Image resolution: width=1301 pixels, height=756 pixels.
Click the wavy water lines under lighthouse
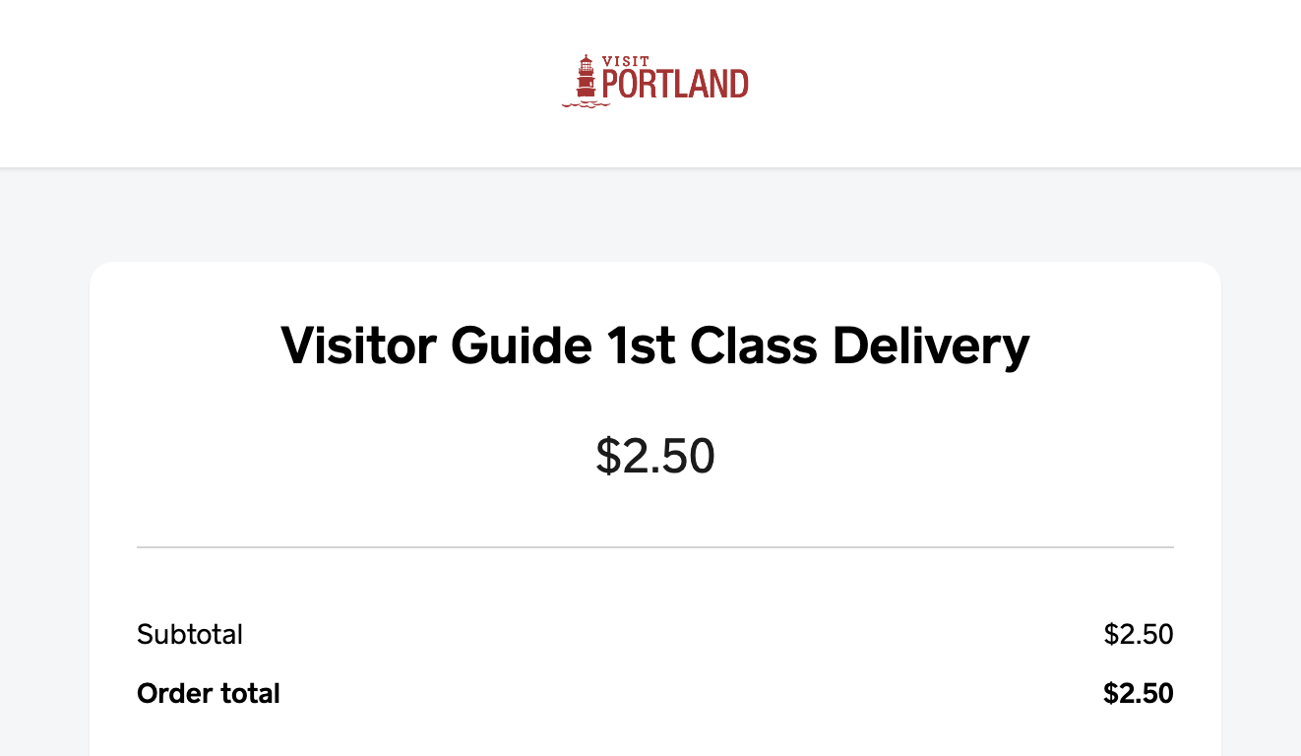pos(586,103)
